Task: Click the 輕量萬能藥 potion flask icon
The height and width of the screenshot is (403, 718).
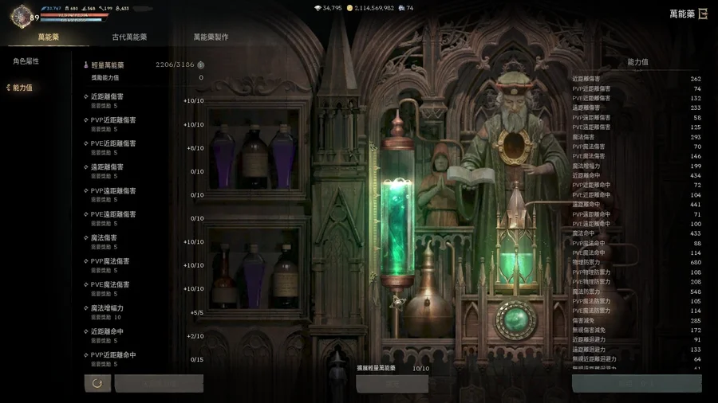Action: click(x=86, y=65)
